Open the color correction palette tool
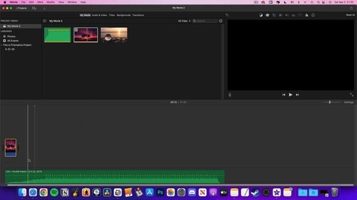Image resolution: width=357 pixels, height=200 pixels. click(x=267, y=15)
